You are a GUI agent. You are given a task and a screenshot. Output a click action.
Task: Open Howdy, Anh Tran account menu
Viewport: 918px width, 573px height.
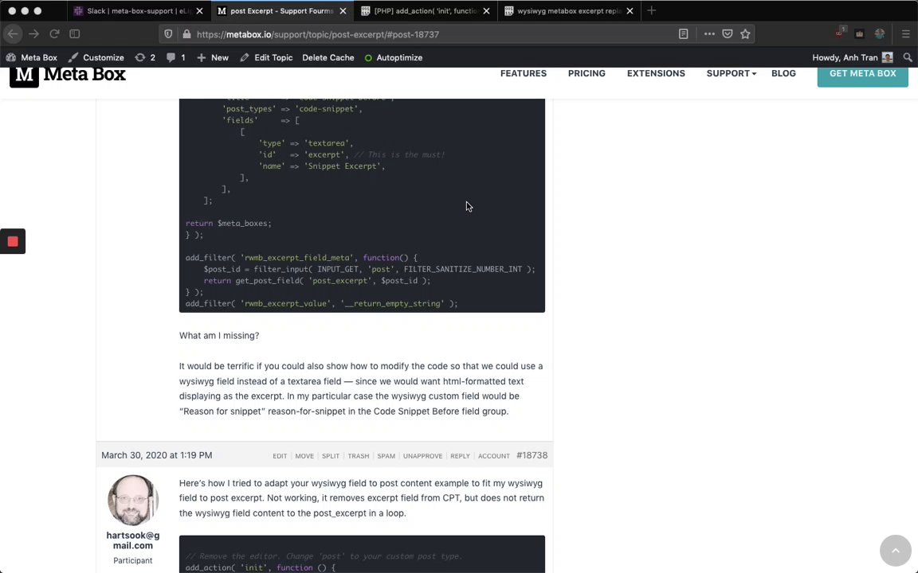853,57
